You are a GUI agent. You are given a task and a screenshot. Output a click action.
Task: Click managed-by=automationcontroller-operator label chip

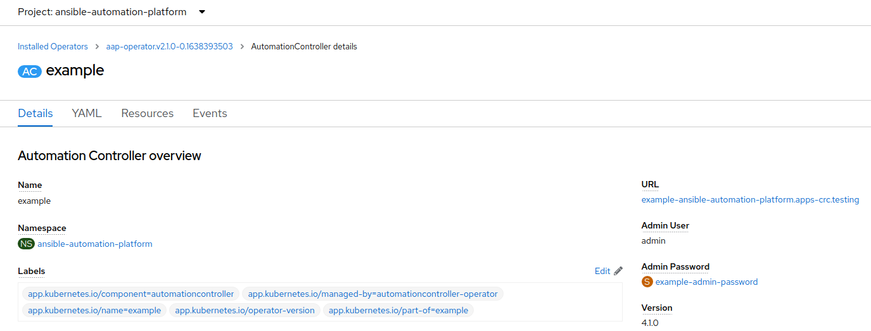[372, 294]
